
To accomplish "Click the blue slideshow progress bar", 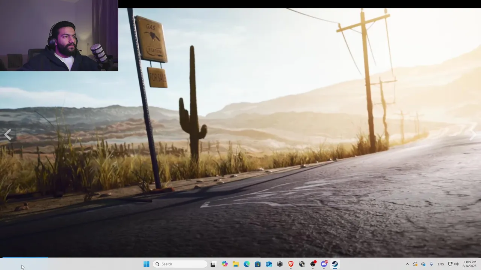I will [x=25, y=258].
